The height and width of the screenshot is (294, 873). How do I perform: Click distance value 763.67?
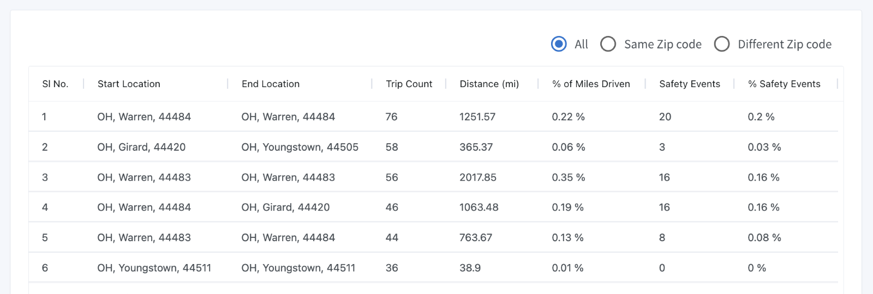click(x=476, y=238)
